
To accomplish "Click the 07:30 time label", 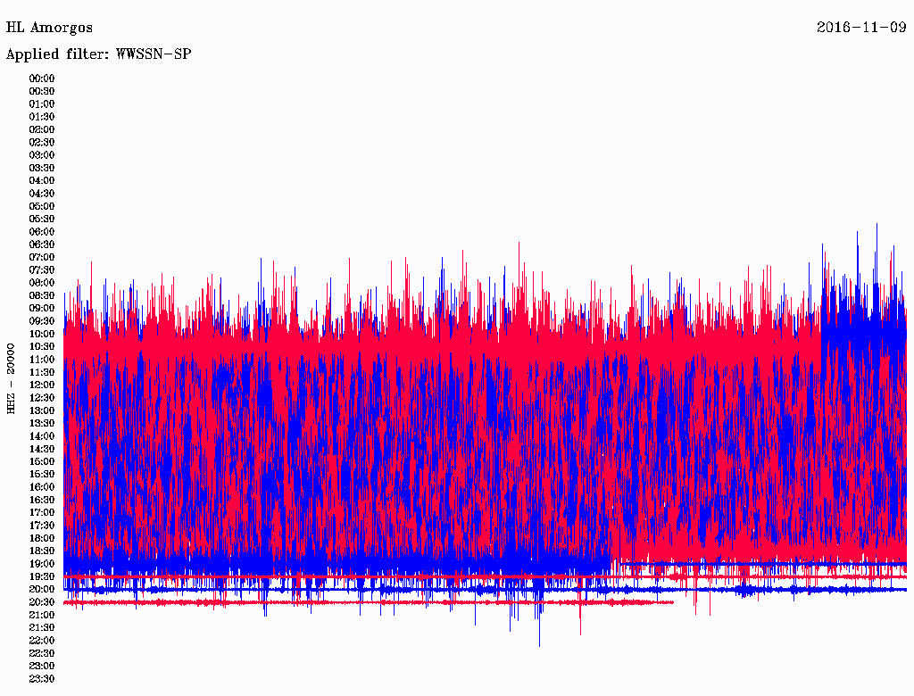I will [x=42, y=270].
